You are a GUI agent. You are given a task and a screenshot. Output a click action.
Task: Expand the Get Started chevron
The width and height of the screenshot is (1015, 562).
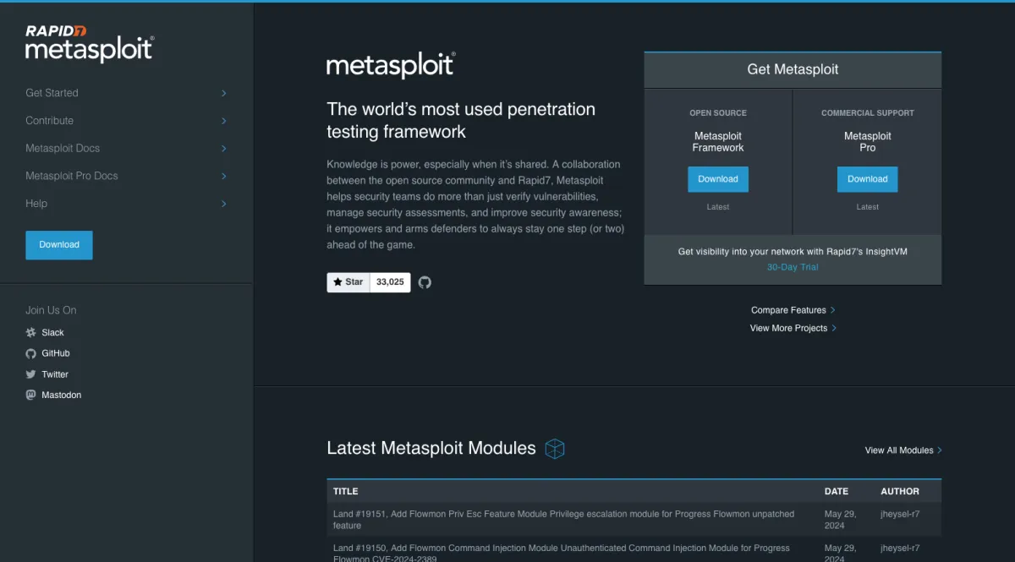[x=224, y=93]
